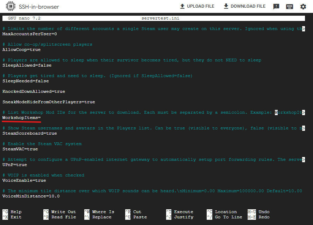Place cursor on SteamScoreboard=true line
The height and width of the screenshot is (225, 313).
click(x=29, y=134)
